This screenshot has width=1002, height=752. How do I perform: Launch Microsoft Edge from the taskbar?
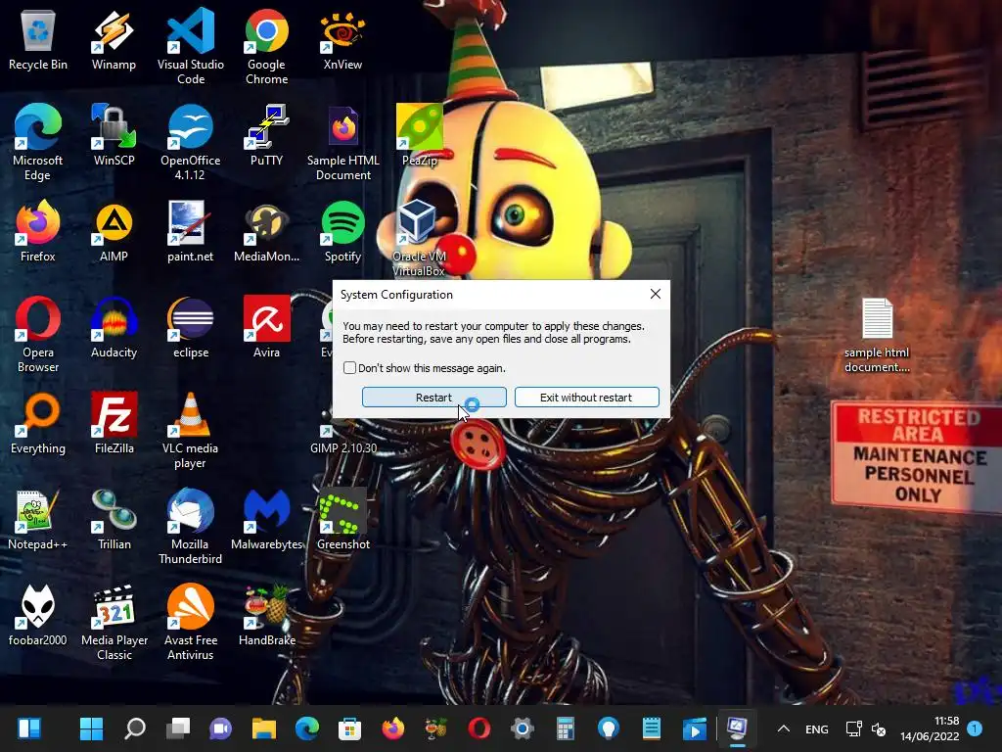(x=307, y=728)
